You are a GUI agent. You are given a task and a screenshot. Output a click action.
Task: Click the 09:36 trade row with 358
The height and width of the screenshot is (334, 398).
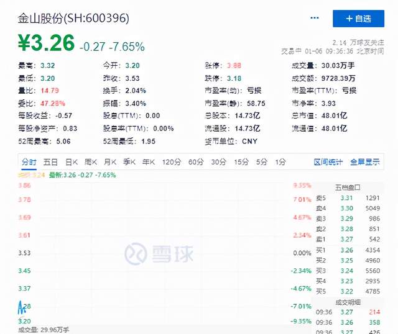pos(348,322)
